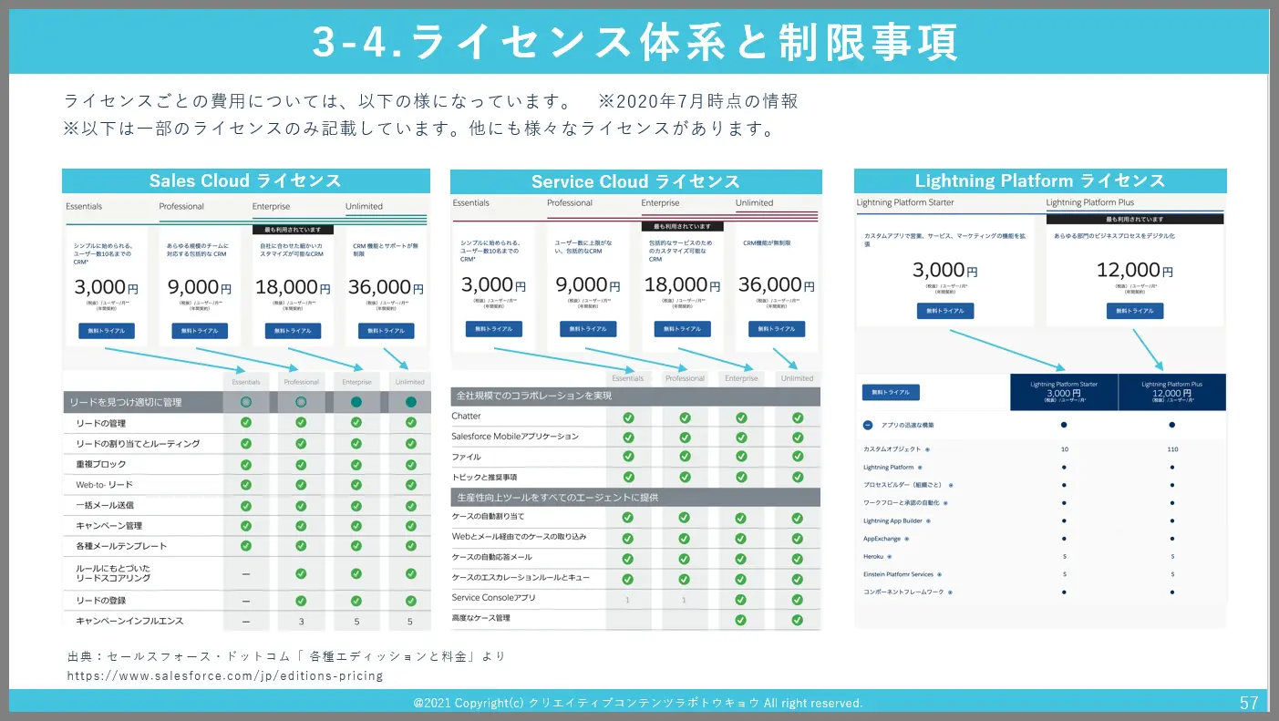1279x721 pixels.
Task: Click info icon beside プロセスビルダー（組織ごと）
Action: pyautogui.click(x=950, y=485)
